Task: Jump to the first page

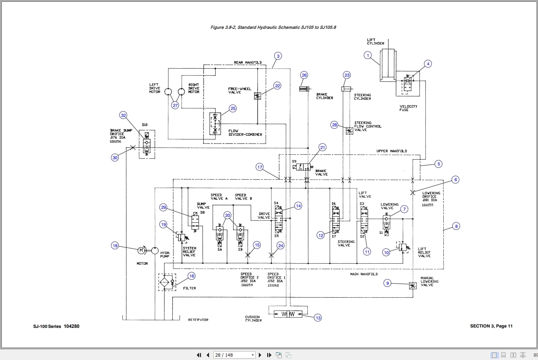Action: click(x=199, y=355)
